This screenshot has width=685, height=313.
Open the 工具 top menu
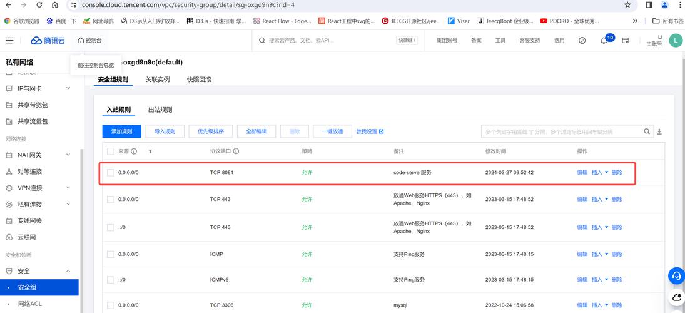(x=500, y=40)
